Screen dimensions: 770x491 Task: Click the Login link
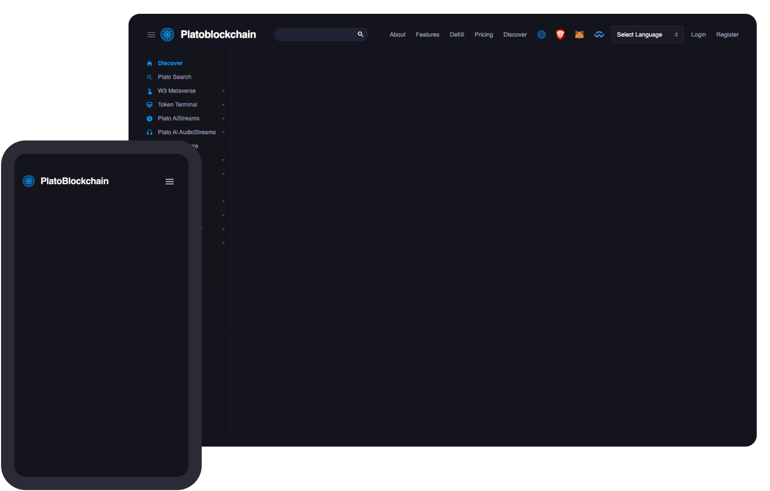(x=698, y=35)
